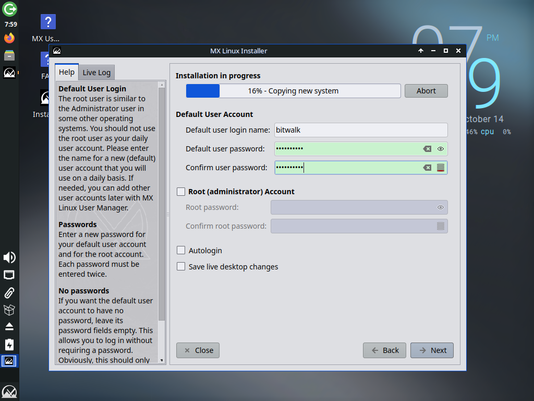Click the keep-above arrow in title bar

pos(421,51)
